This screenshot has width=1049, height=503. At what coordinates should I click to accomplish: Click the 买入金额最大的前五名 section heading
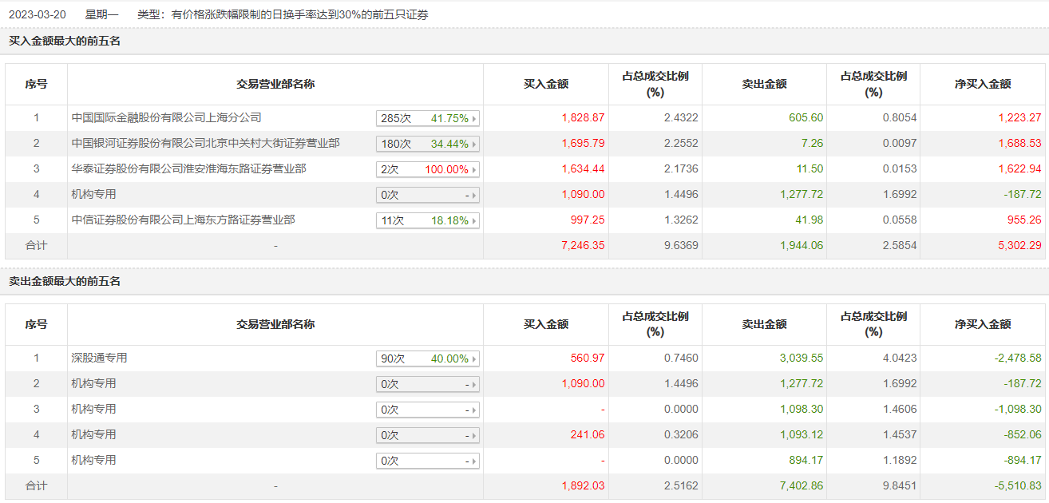65,41
